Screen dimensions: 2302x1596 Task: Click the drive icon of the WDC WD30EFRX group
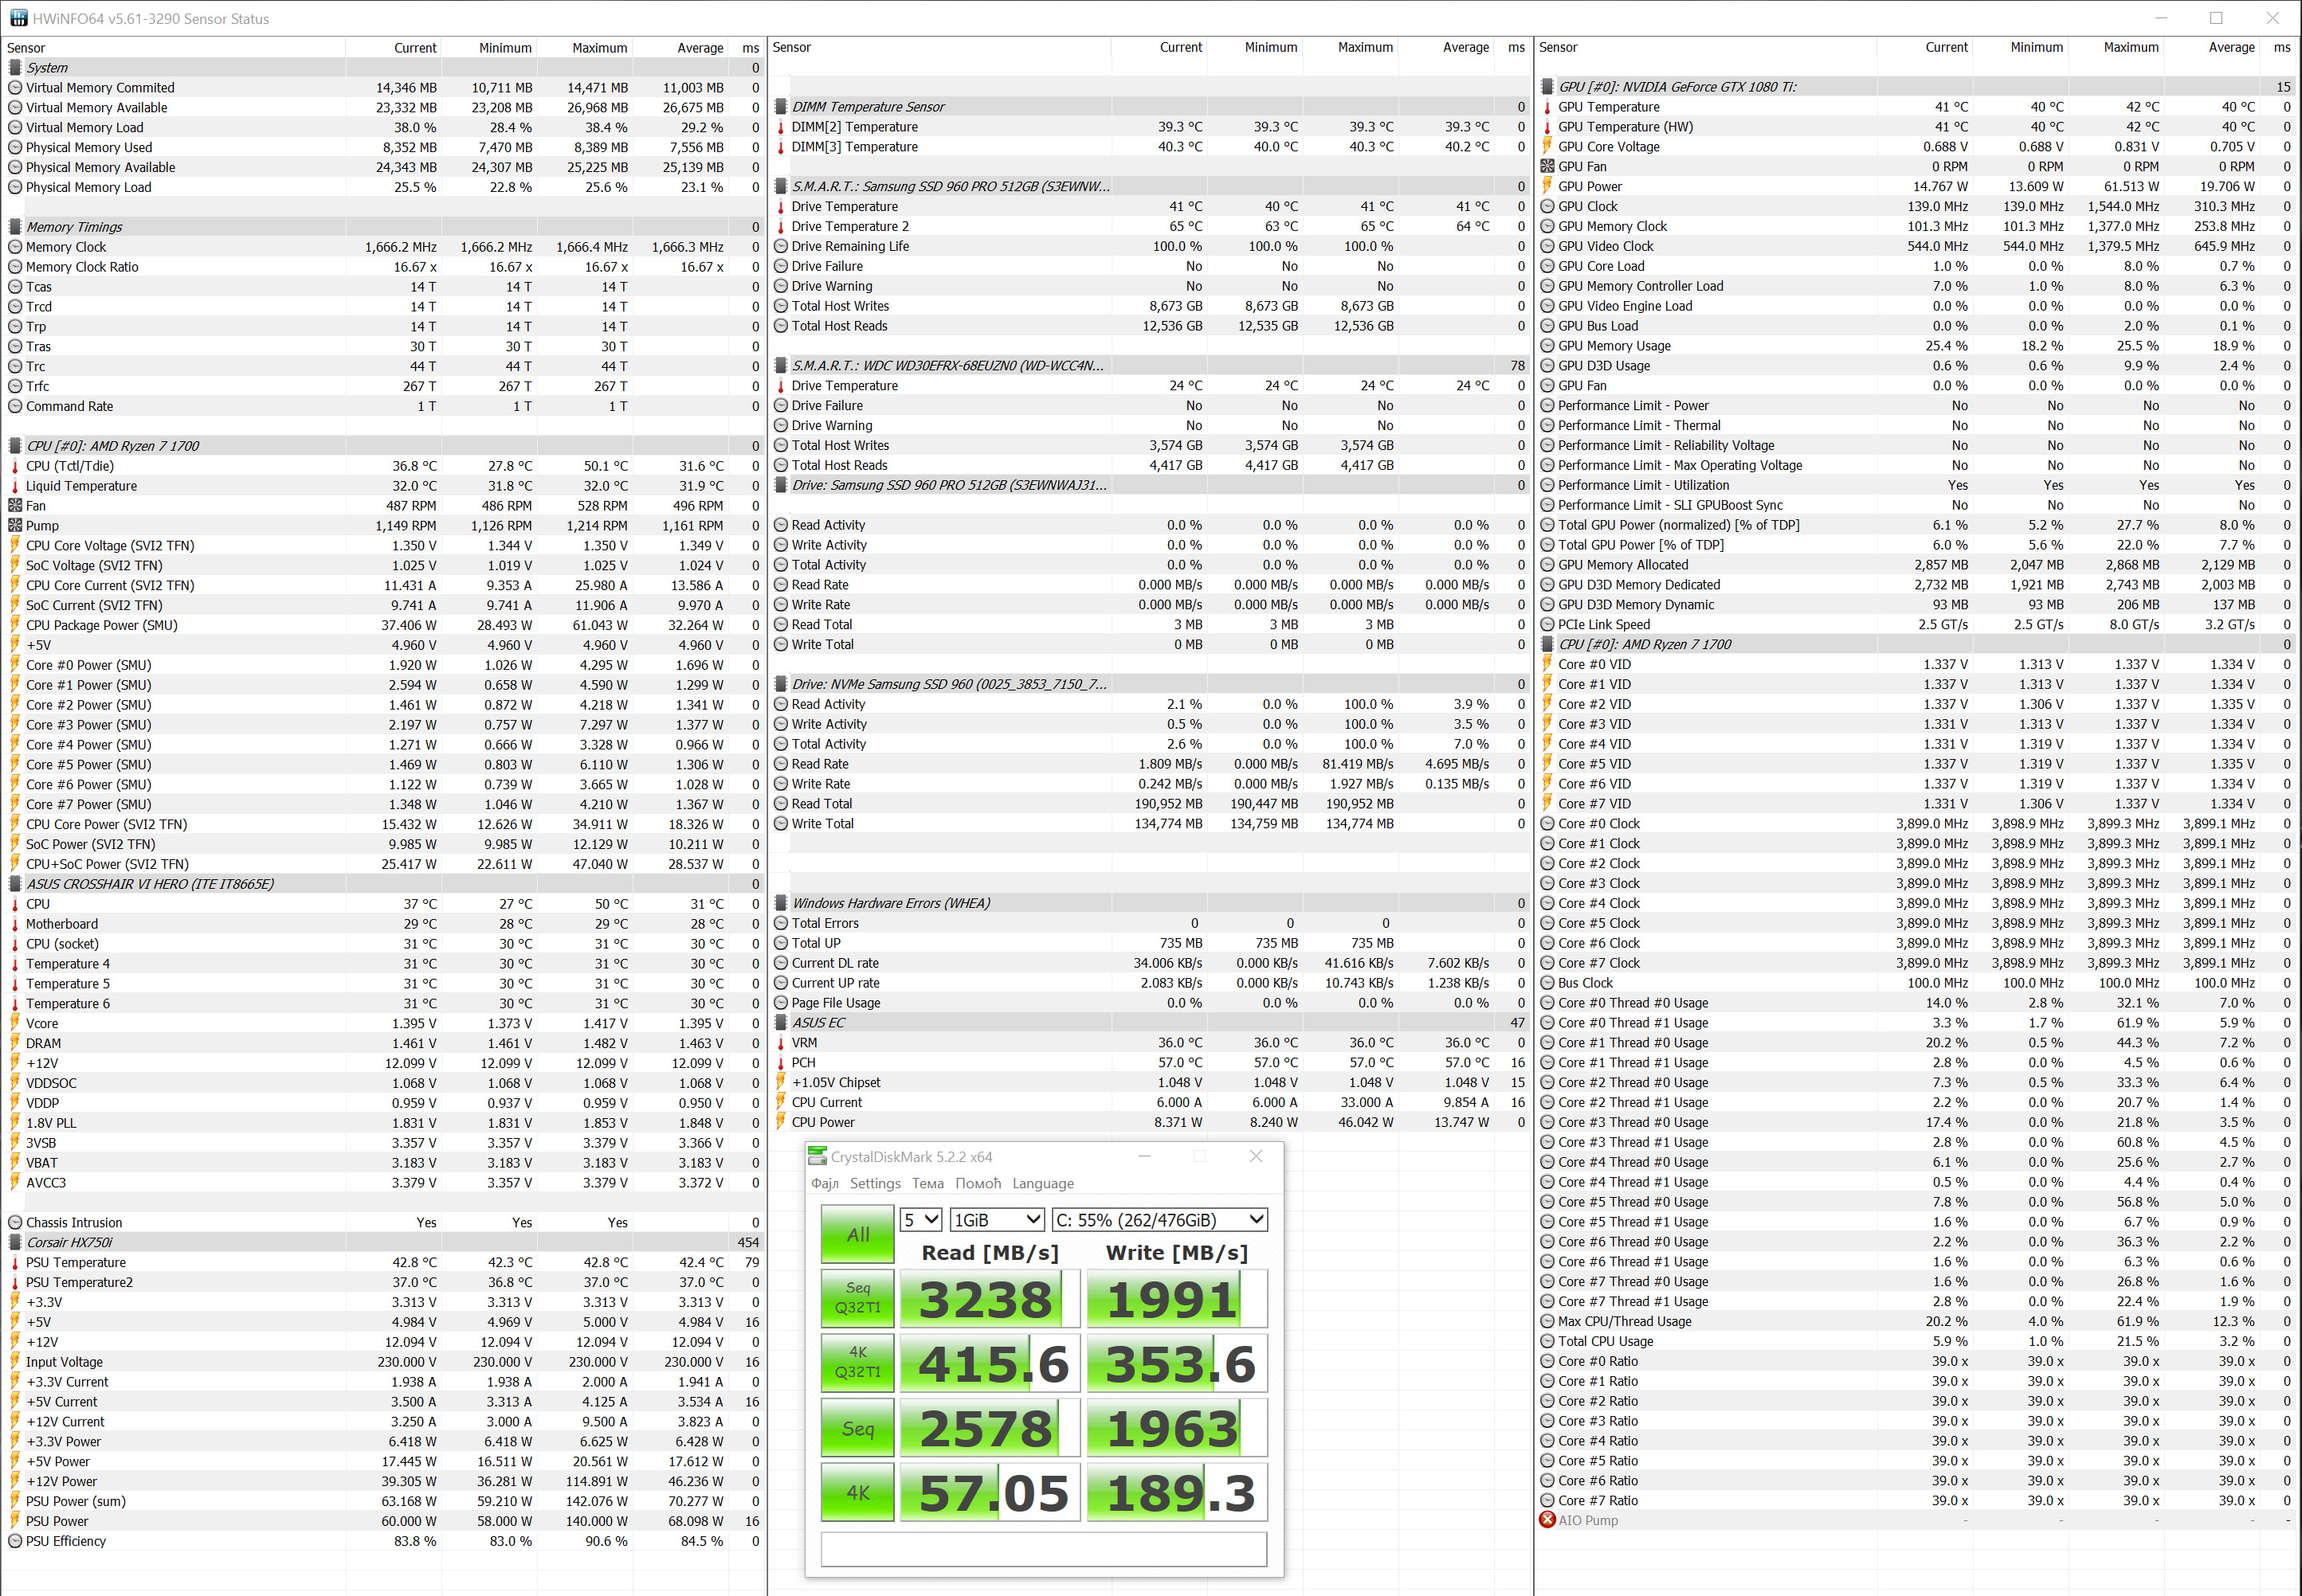point(780,366)
